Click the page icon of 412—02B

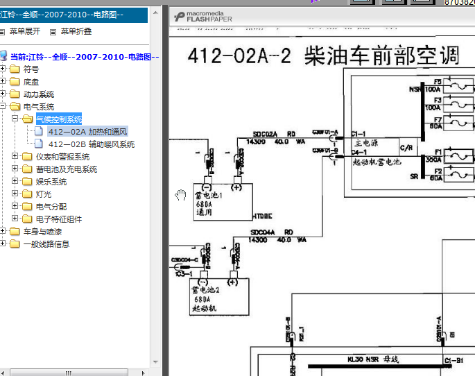pos(39,144)
